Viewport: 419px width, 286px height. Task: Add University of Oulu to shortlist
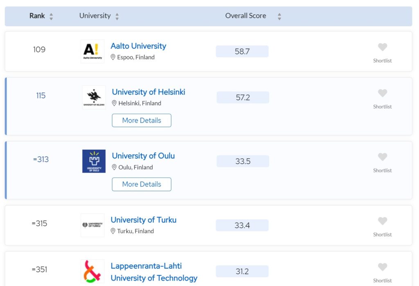tap(382, 157)
